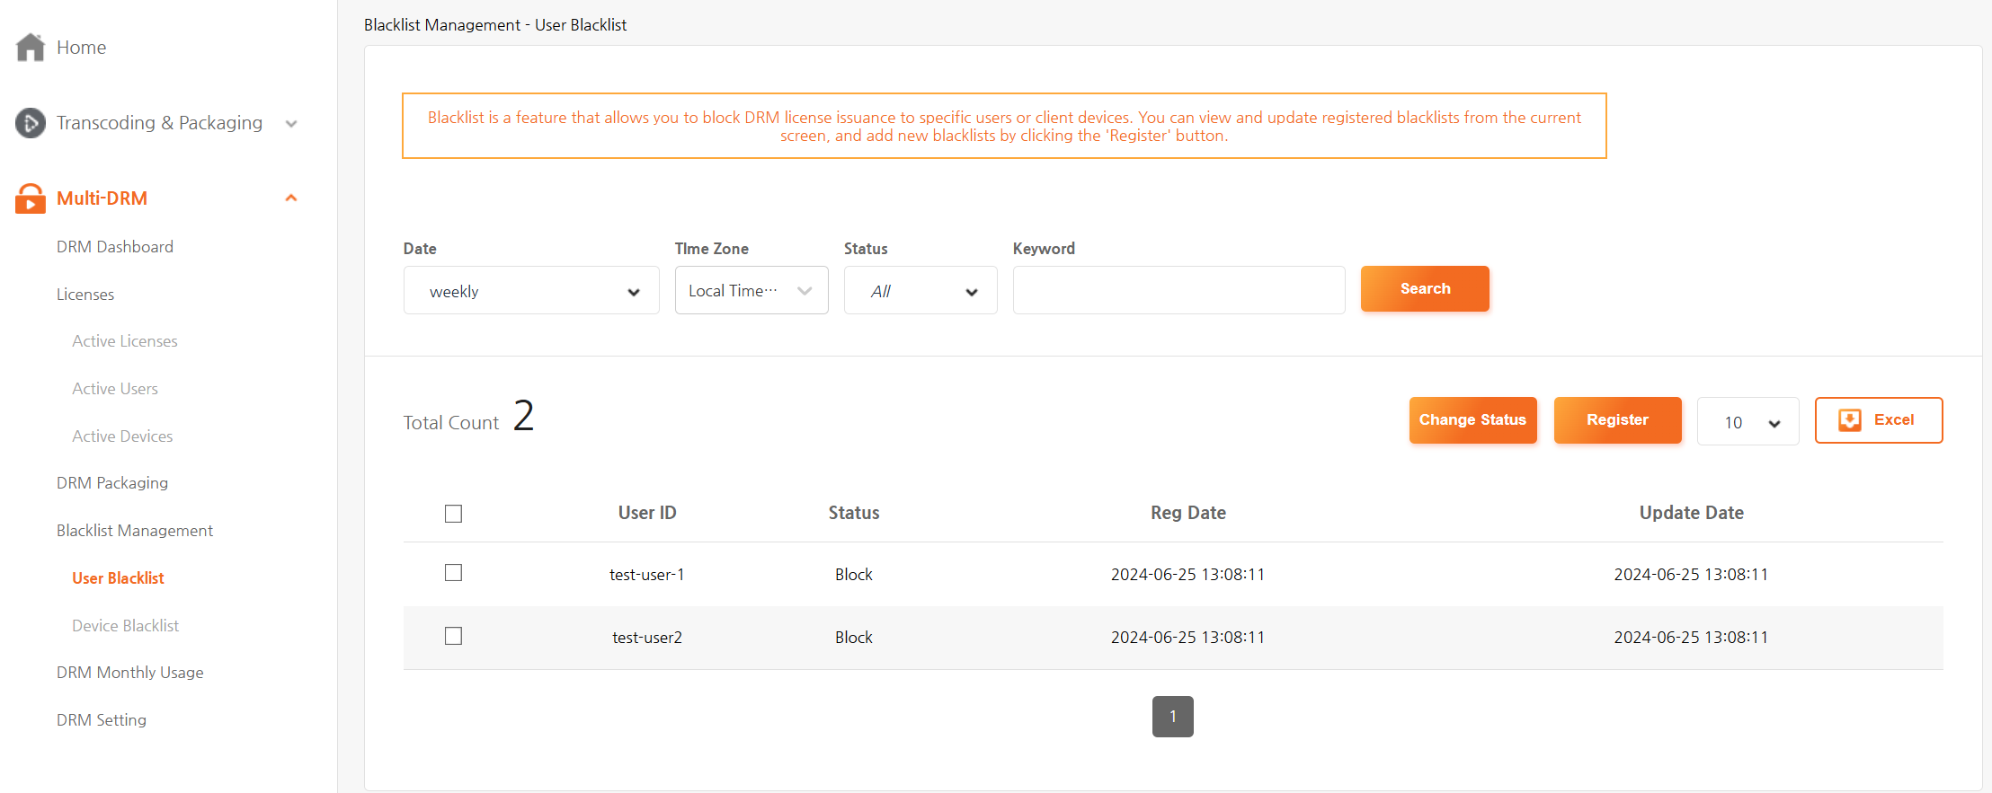This screenshot has width=1992, height=793.
Task: Expand the Transcoding & Packaging chevron
Action: coord(291,124)
